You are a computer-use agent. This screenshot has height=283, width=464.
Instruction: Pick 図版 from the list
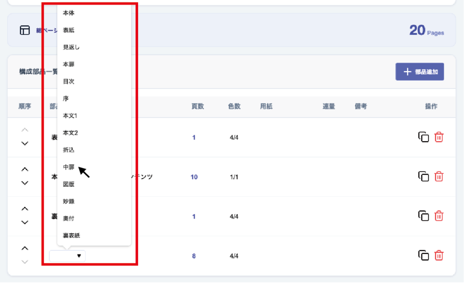(69, 184)
